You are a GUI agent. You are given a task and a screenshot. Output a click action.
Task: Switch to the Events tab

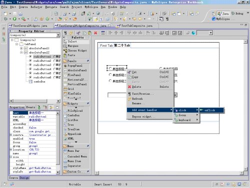[30, 107]
